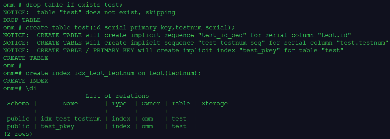The height and width of the screenshot is (139, 390).
Task: Click the empty omm=# prompt line
Action: 12,65
